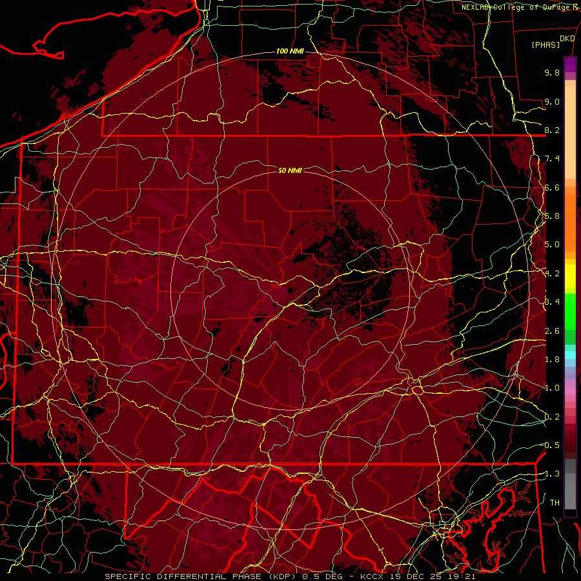581x581 pixels.
Task: Click the cyan color bar segment
Action: pyautogui.click(x=570, y=355)
